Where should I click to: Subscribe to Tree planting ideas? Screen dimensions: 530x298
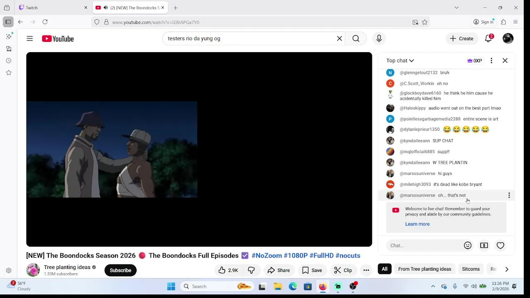(x=120, y=270)
